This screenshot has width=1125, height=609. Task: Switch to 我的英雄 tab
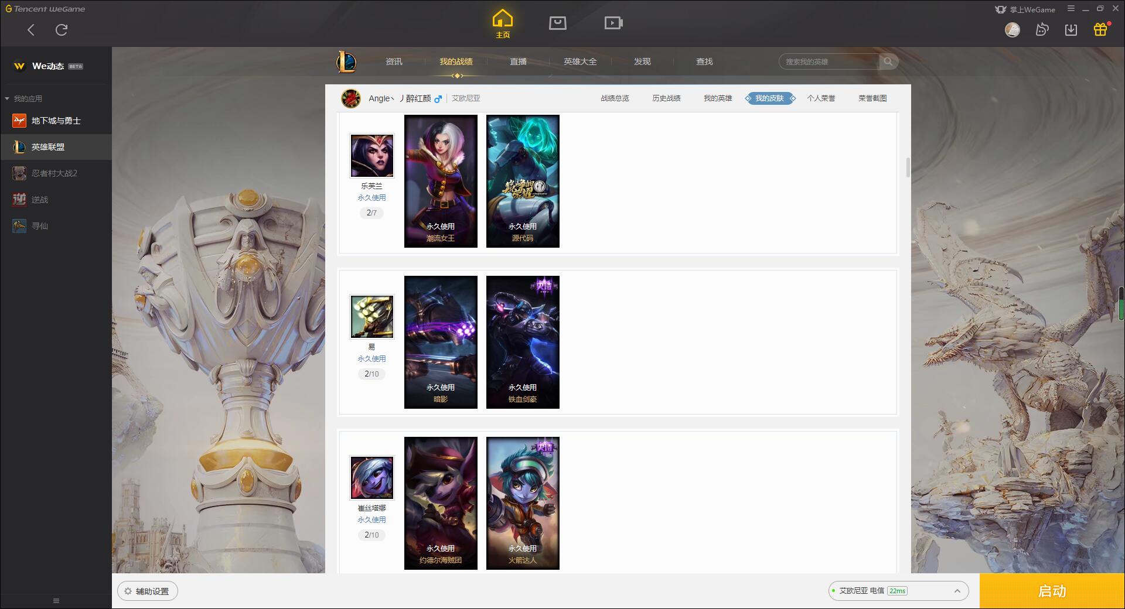tap(718, 98)
